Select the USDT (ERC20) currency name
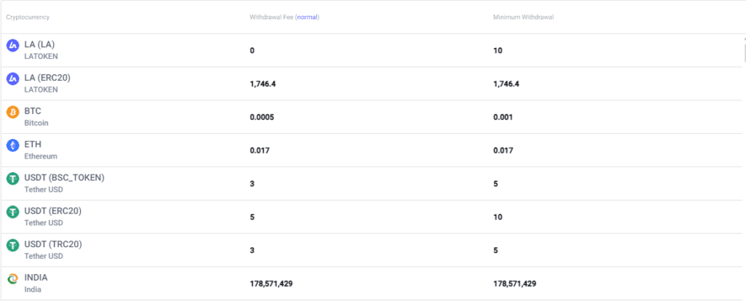The image size is (746, 301). tap(52, 211)
